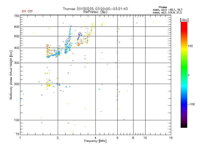Click the plot title 'Tromsø 20150225 03:20:00-03:21:43'

pyautogui.click(x=95, y=9)
